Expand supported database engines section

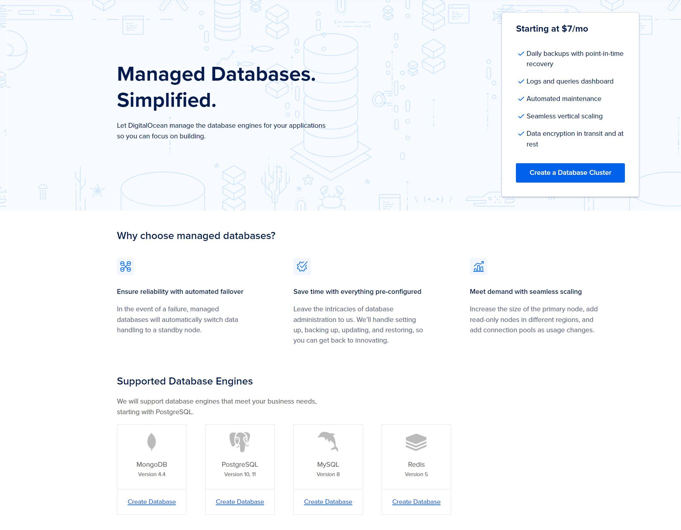pos(185,381)
